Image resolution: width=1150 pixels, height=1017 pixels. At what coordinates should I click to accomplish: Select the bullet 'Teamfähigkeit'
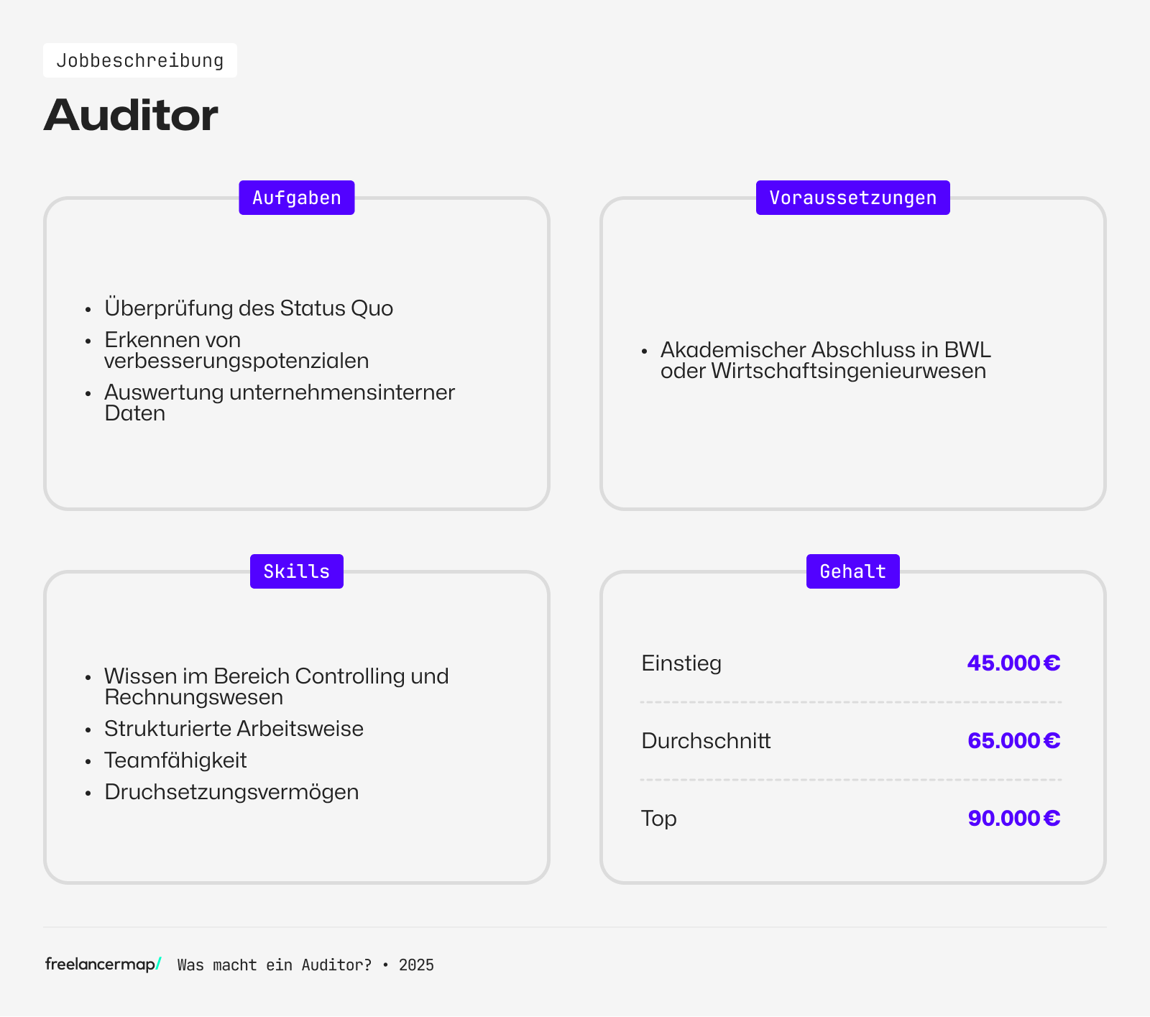tap(175, 760)
